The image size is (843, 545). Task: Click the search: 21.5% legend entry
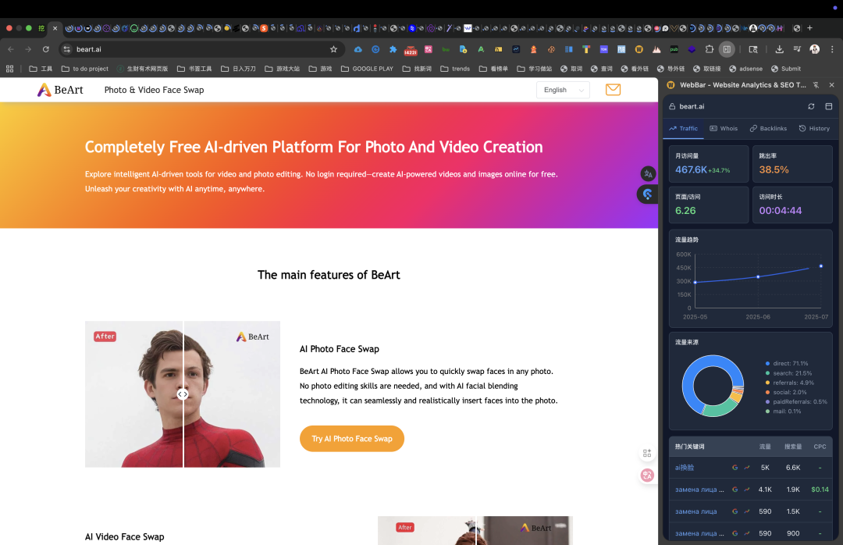788,373
